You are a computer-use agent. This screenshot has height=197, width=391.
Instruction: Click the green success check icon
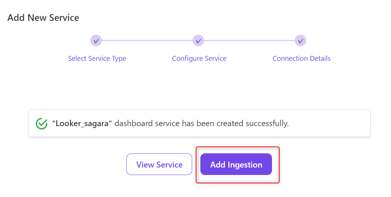42,123
